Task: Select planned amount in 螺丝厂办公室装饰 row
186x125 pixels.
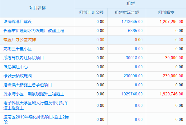Action: pos(100,40)
